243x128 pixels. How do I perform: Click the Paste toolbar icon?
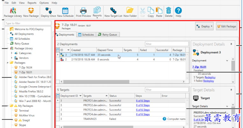pyautogui.click(x=159, y=12)
